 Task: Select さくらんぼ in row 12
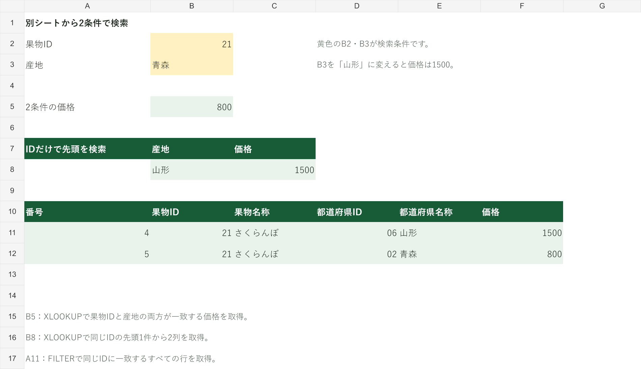coord(274,254)
